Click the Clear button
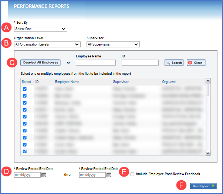 point(196,63)
